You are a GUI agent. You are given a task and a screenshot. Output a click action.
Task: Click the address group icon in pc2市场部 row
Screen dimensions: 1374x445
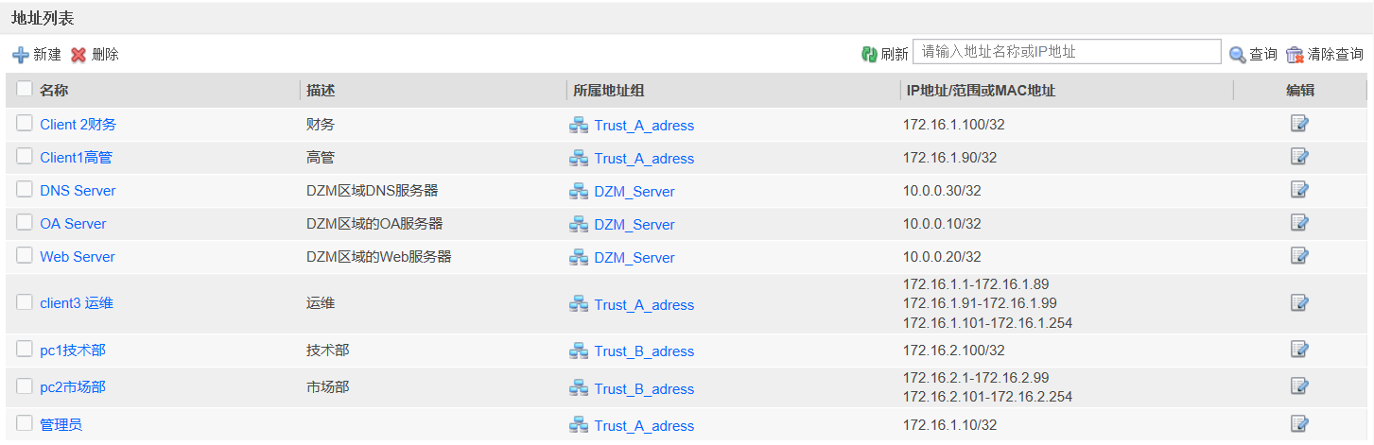pos(579,388)
